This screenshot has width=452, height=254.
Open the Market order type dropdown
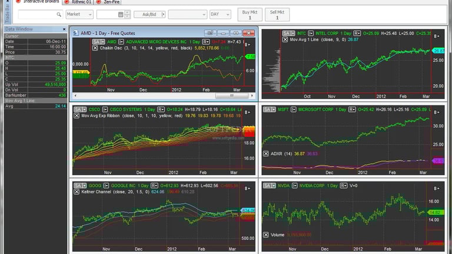coord(79,14)
